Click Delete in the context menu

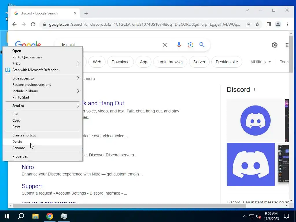coord(42,142)
